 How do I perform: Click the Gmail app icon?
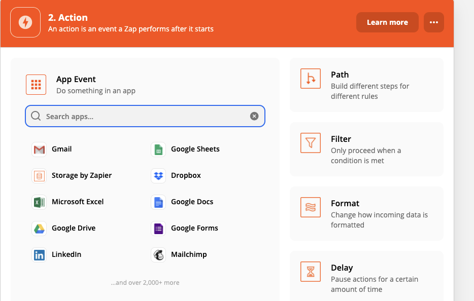coord(39,149)
